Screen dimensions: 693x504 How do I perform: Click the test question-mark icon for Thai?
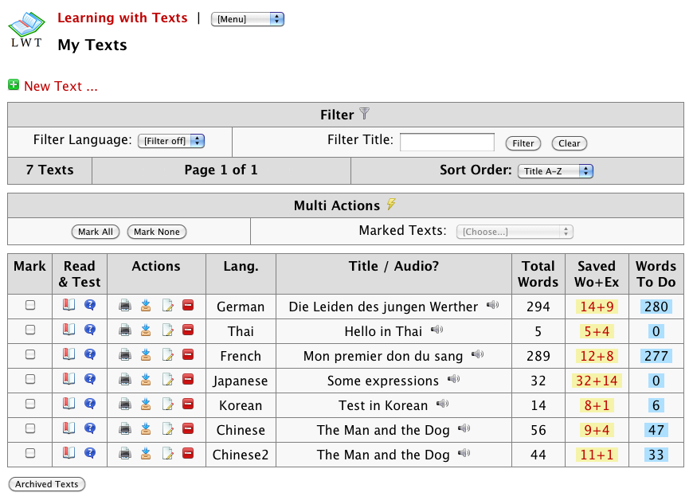pos(90,330)
